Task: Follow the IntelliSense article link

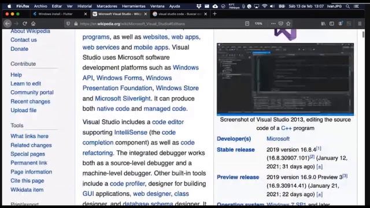Action: 131,132
